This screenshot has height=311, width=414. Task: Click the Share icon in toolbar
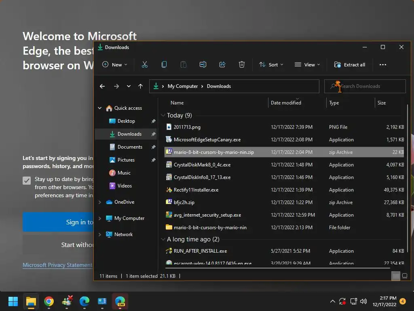[x=222, y=64]
